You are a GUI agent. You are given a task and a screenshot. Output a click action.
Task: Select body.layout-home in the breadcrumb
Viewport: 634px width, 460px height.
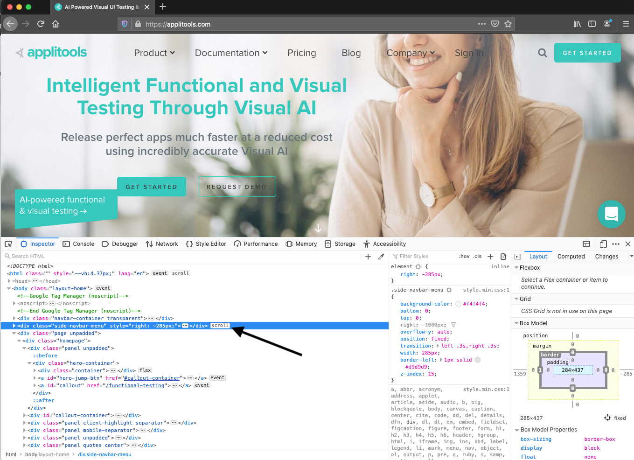pyautogui.click(x=47, y=454)
